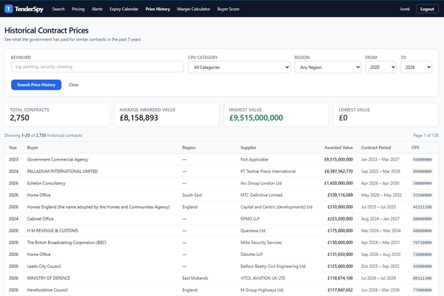Screen dimensions: 444x296
Task: Click supplier Deloitte LLP
Action: [252, 255]
